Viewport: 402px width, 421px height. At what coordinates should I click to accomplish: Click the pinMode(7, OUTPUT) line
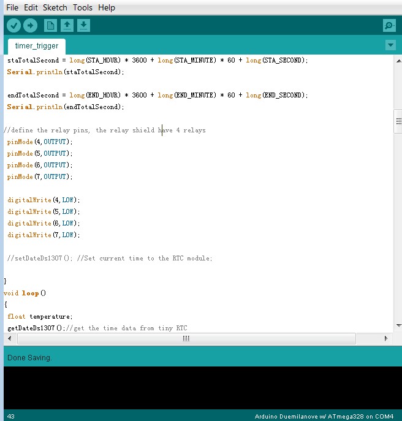pos(40,176)
